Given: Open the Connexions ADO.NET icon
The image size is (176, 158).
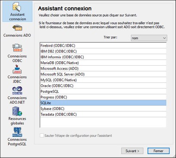Looking at the screenshot, I should (x=17, y=90).
